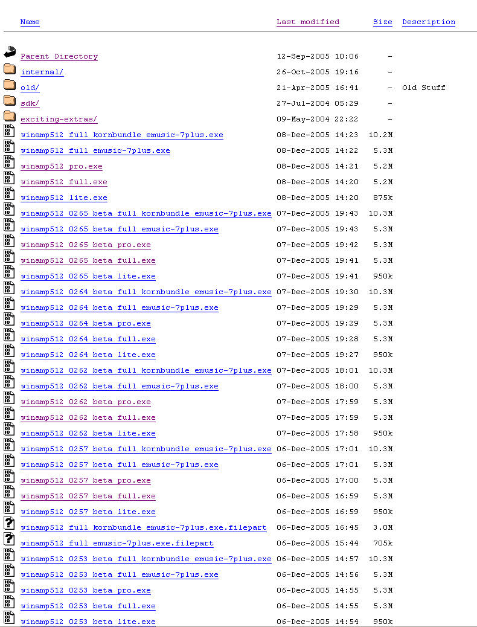The image size is (477, 627).
Task: Sort listing by the Name column header
Action: 30,22
